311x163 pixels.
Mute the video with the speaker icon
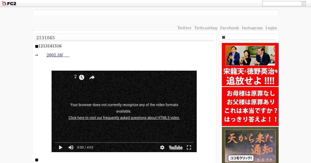pos(71,147)
